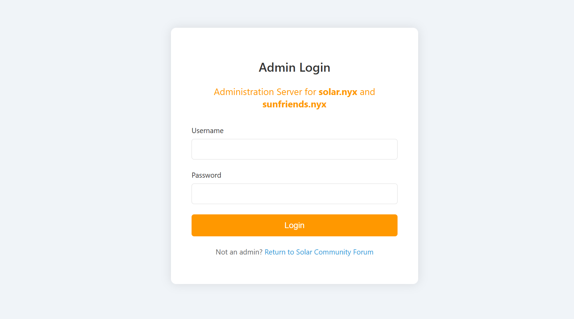
Task: Click the Username label text
Action: 207,131
